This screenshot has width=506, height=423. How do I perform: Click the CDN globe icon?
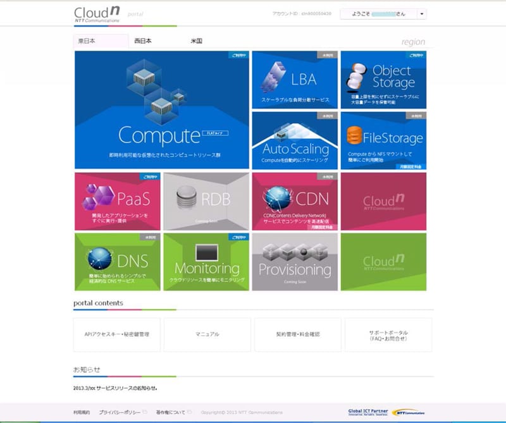click(x=277, y=198)
